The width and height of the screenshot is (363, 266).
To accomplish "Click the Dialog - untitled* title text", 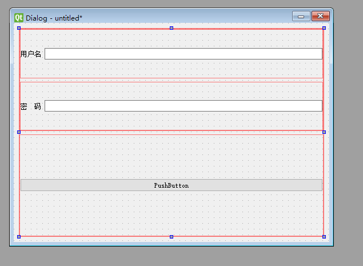I will [54, 18].
